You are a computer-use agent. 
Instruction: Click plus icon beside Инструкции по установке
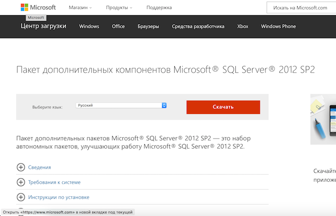tap(21, 197)
